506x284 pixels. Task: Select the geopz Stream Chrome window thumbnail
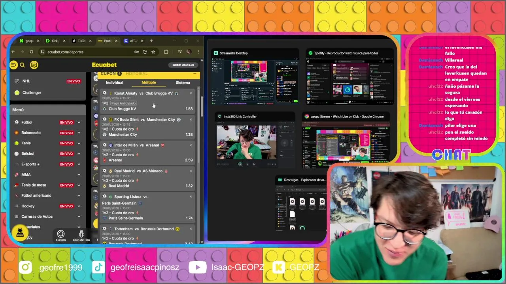click(346, 140)
